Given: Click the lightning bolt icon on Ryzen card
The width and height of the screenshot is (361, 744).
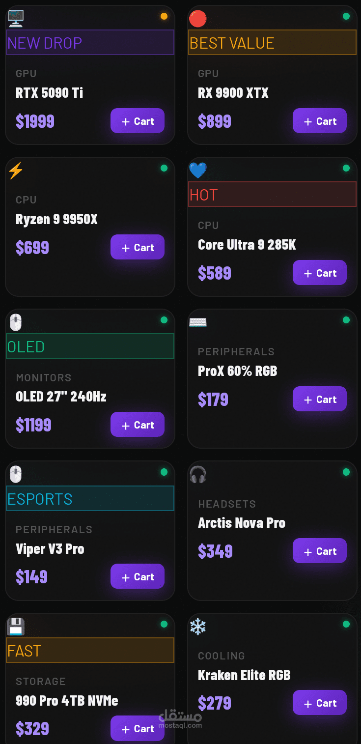Looking at the screenshot, I should tap(15, 171).
